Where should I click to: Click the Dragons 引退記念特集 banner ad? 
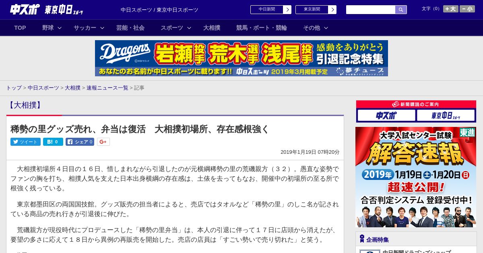(242, 58)
